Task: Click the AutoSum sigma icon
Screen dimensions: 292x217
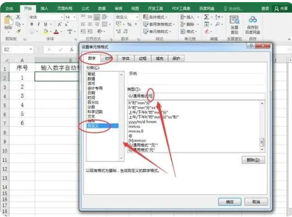Action: [x=206, y=17]
